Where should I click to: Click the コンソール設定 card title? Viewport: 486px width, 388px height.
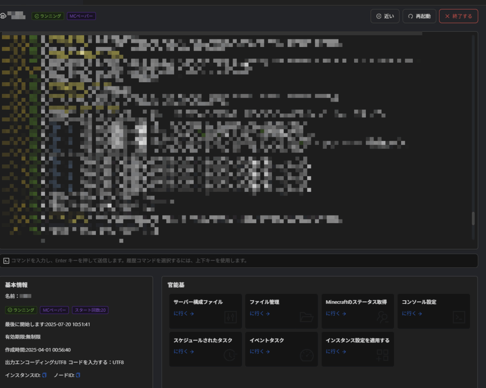click(419, 302)
